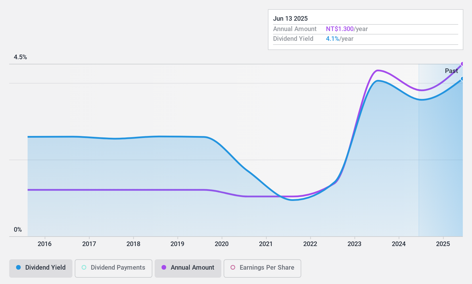Click the 0% y-axis label
Viewport: 472px width, 284px height.
[x=18, y=229]
